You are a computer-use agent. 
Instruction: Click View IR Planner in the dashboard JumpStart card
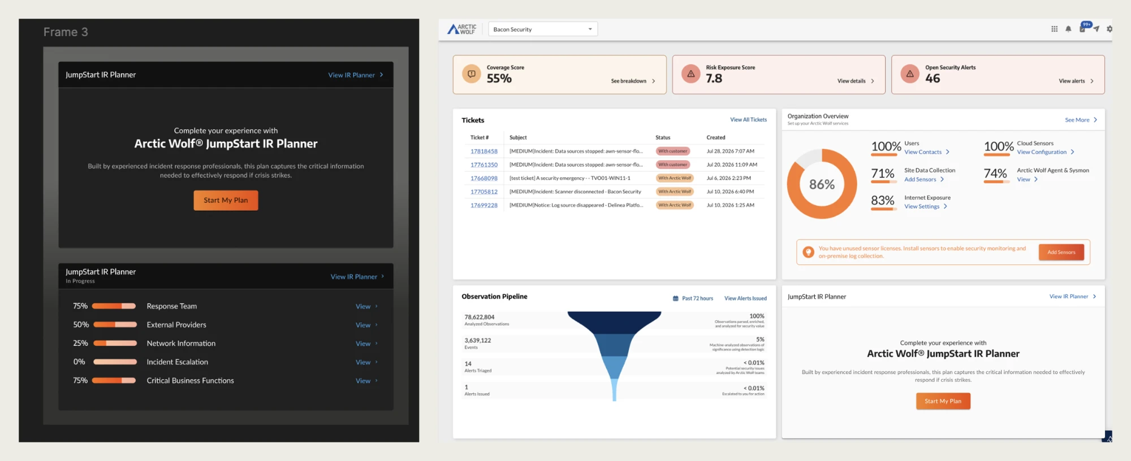pos(1068,297)
